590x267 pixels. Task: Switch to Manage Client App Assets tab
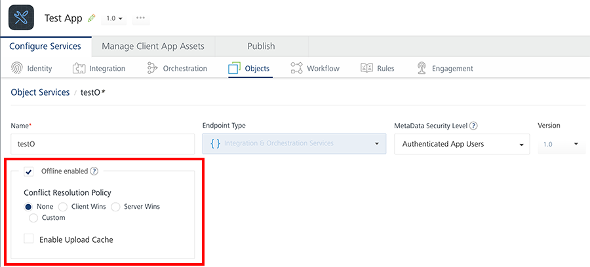153,46
